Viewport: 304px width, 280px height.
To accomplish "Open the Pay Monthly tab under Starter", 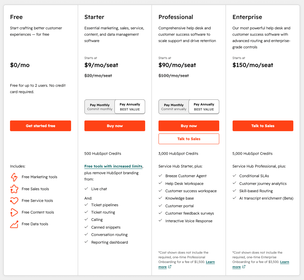I will [x=99, y=106].
